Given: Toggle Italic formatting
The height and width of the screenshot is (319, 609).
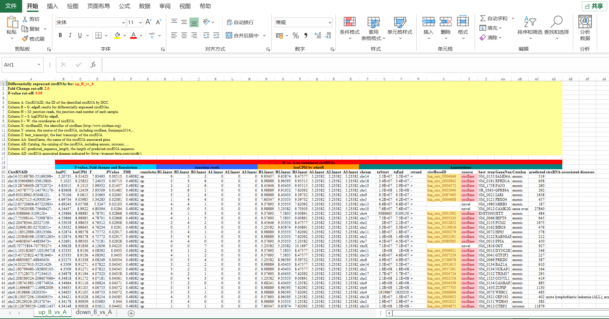Looking at the screenshot, I should (70, 35).
